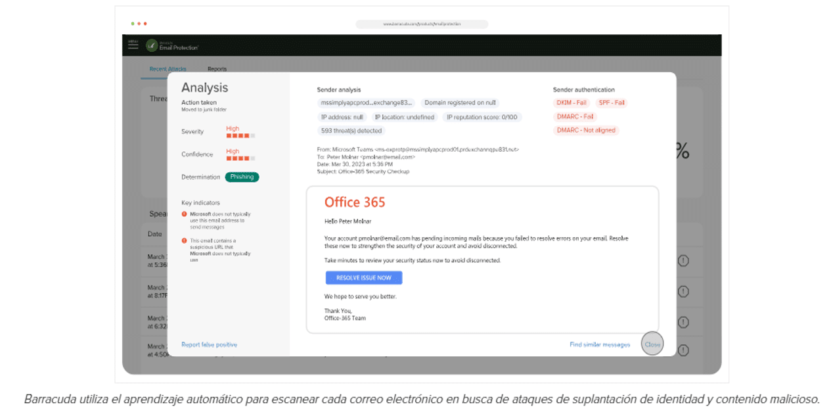833x414 pixels.
Task: Open the Find similar messages link
Action: pos(600,344)
